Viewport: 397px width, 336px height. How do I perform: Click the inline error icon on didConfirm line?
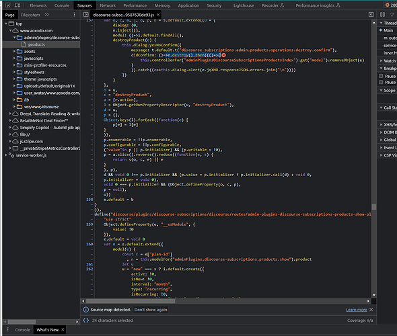224,55
